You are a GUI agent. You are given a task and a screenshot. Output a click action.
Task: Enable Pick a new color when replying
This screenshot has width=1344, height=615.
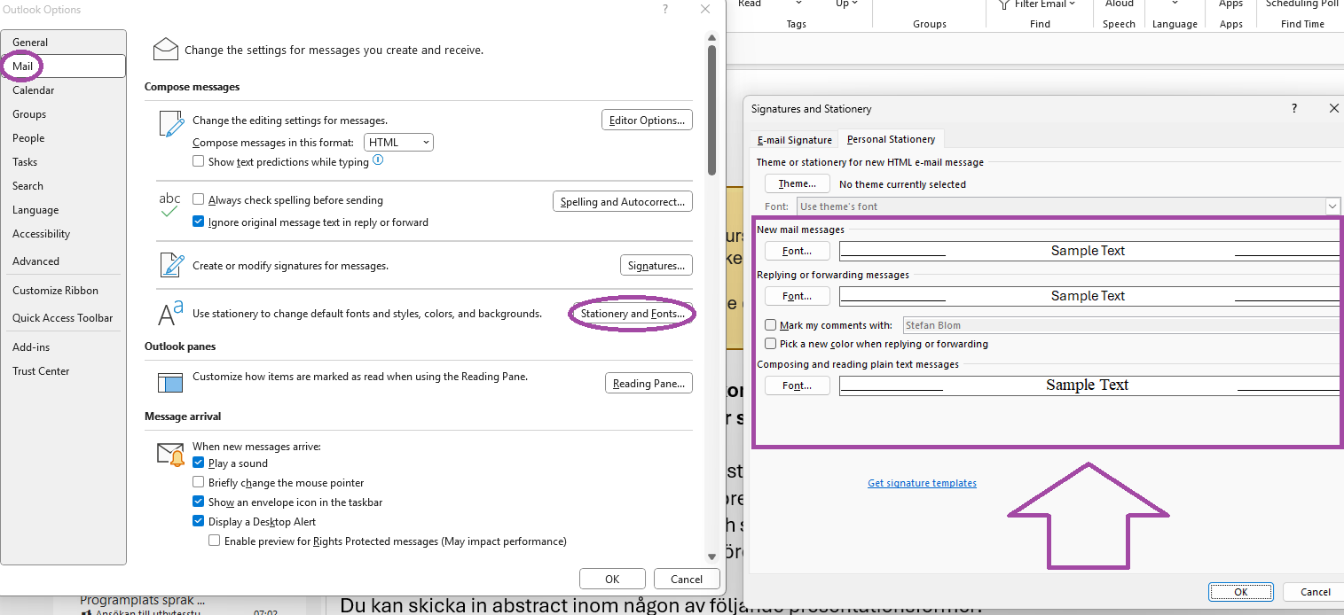[771, 344]
